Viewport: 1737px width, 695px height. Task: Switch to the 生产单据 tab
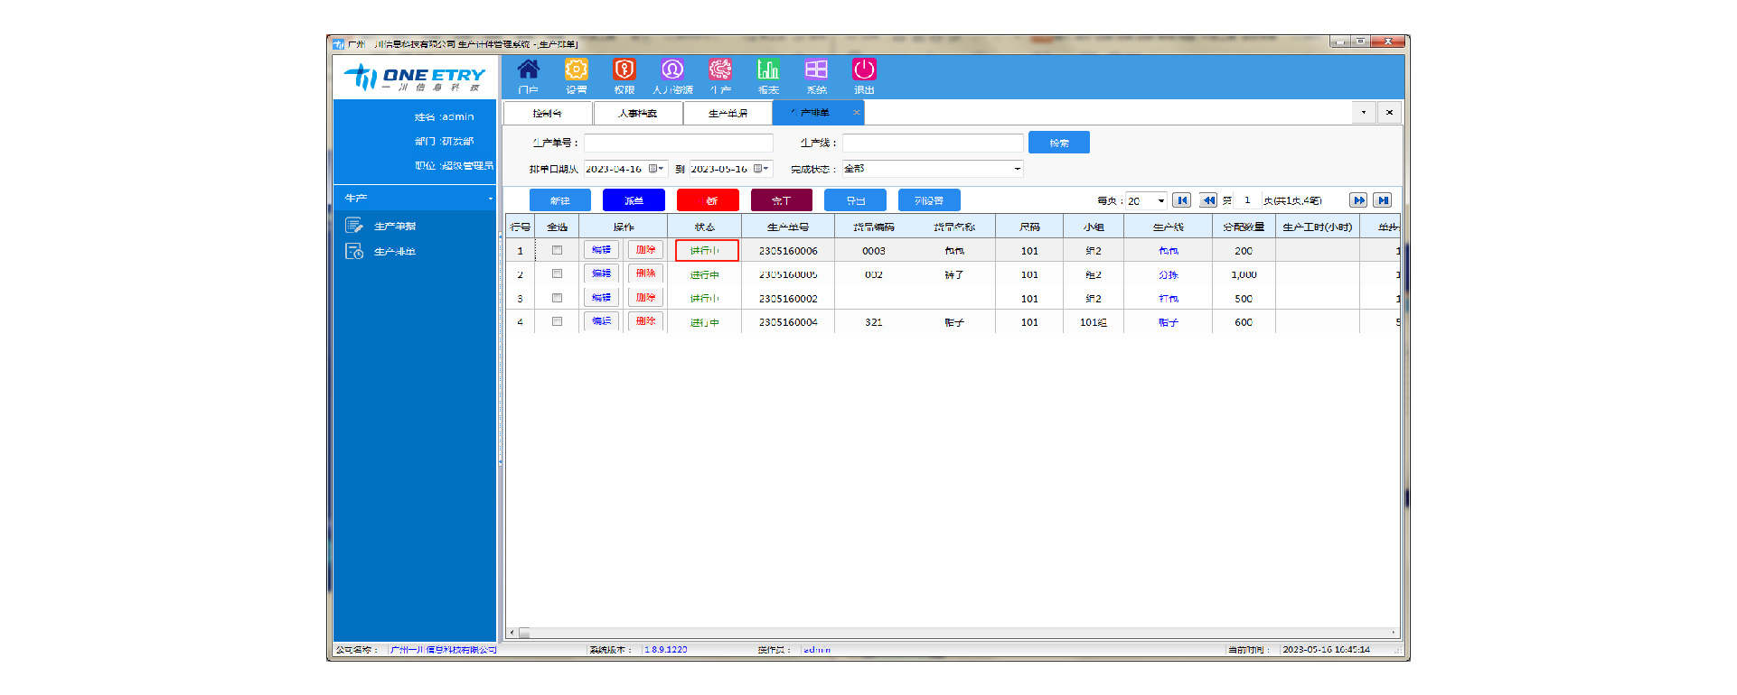click(728, 113)
